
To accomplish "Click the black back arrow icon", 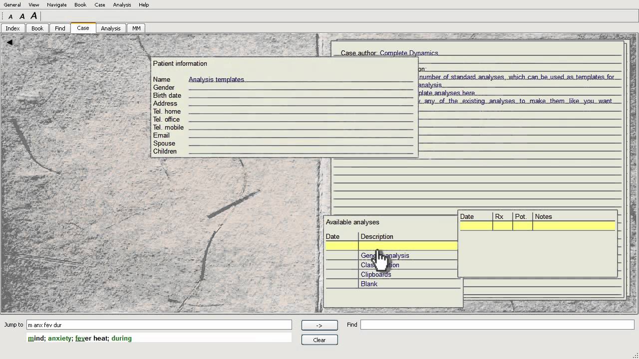I will [9, 42].
